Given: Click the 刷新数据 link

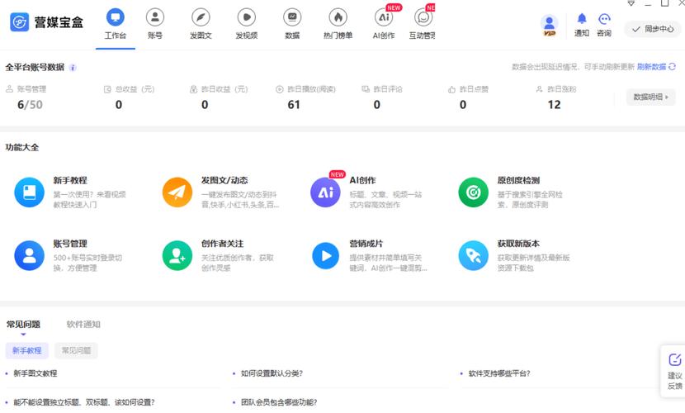Looking at the screenshot, I should [x=651, y=67].
